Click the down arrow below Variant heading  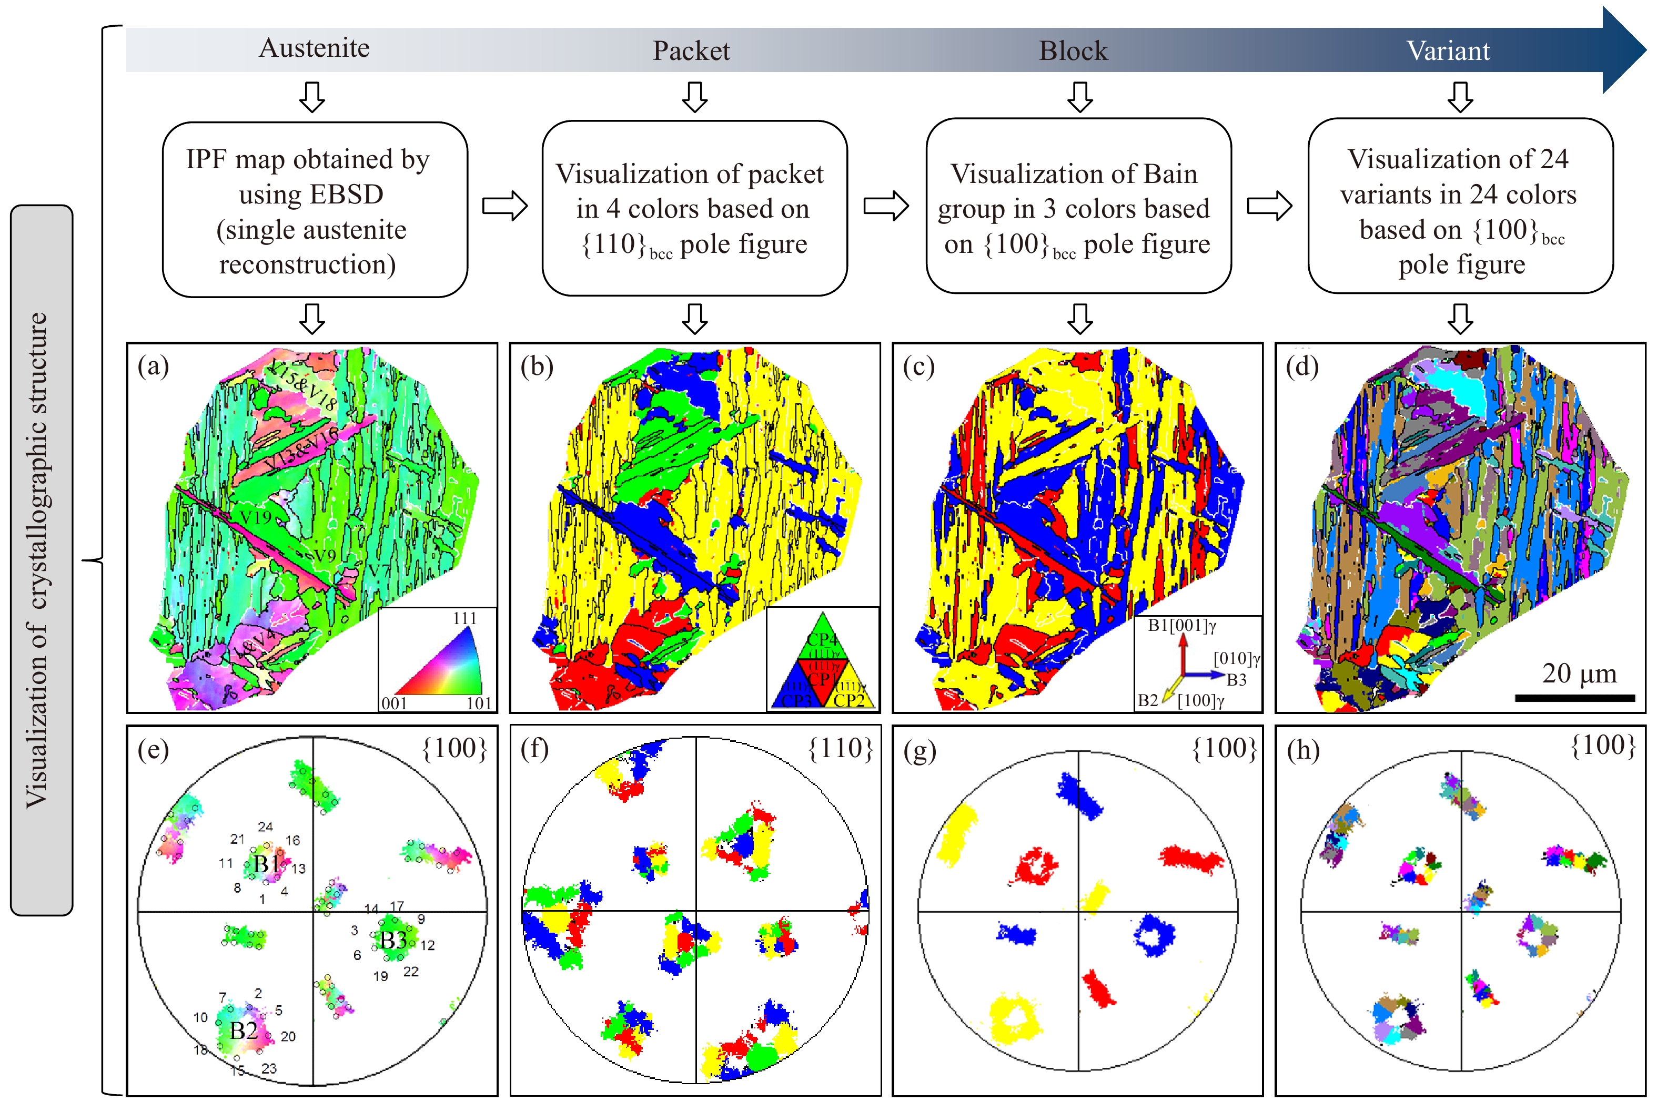point(1460,97)
